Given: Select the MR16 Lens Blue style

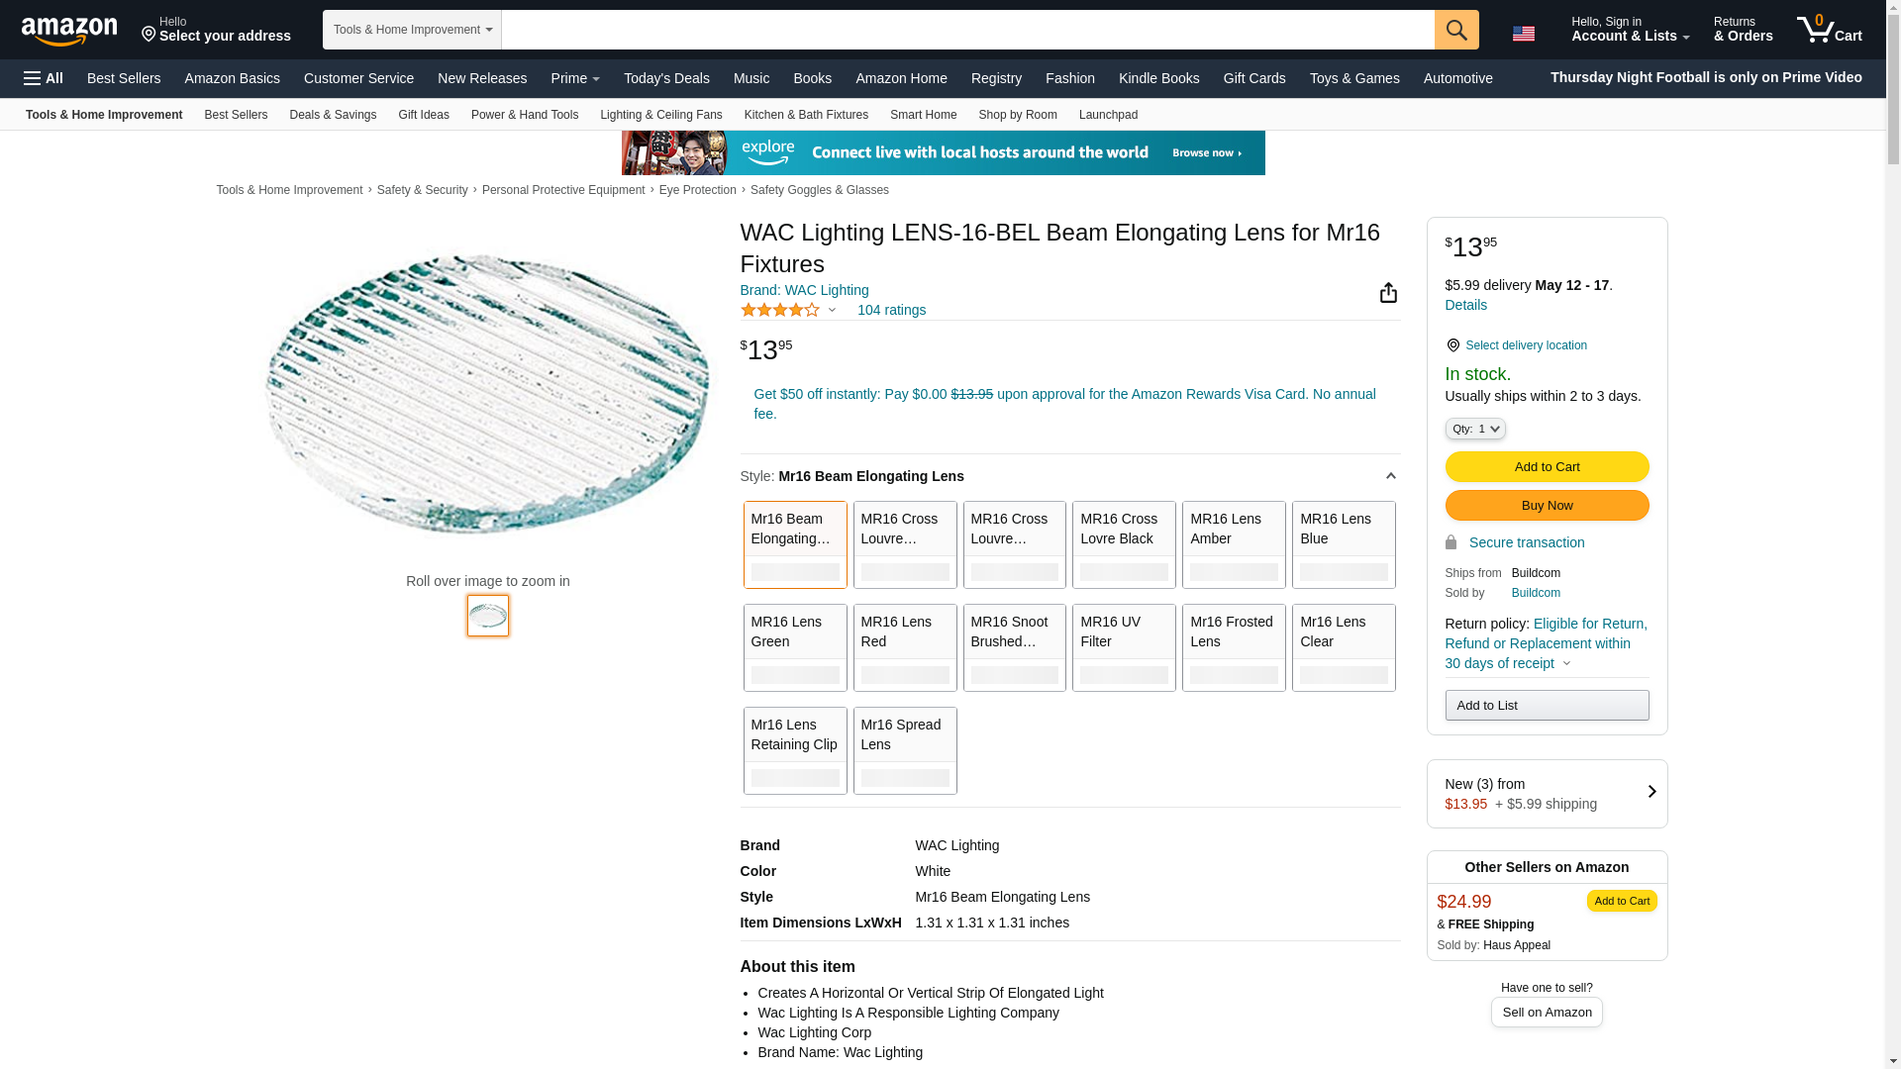Looking at the screenshot, I should (x=1343, y=544).
